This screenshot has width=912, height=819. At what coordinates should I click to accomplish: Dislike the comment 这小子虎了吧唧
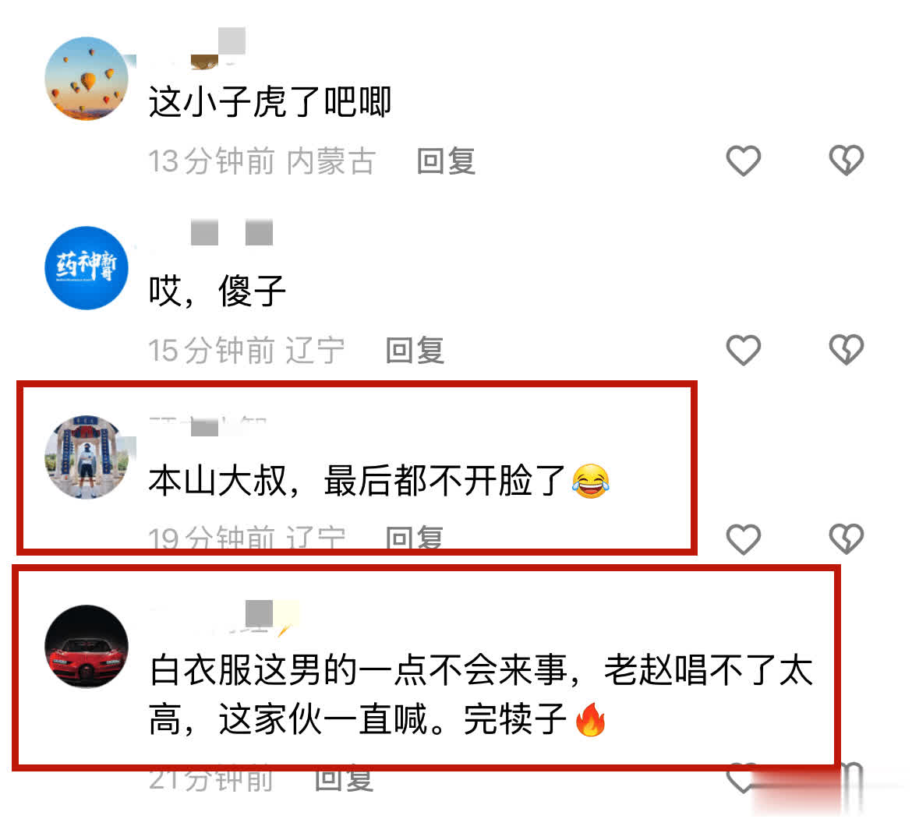coord(847,161)
